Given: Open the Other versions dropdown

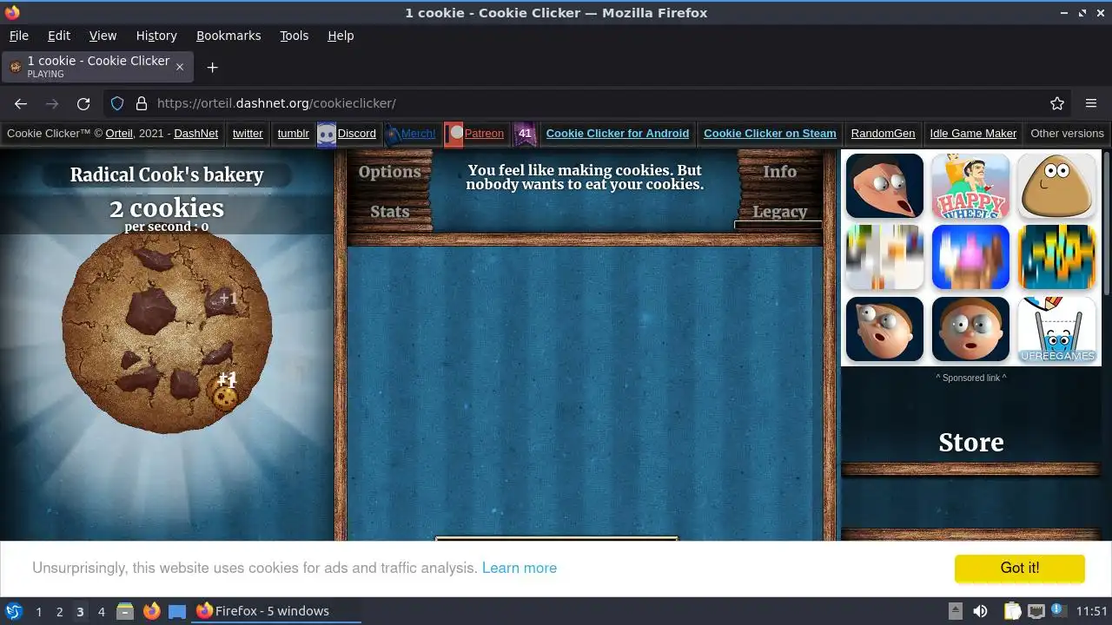Looking at the screenshot, I should pos(1067,133).
